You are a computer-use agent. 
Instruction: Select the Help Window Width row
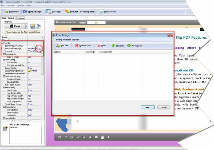pos(21,96)
